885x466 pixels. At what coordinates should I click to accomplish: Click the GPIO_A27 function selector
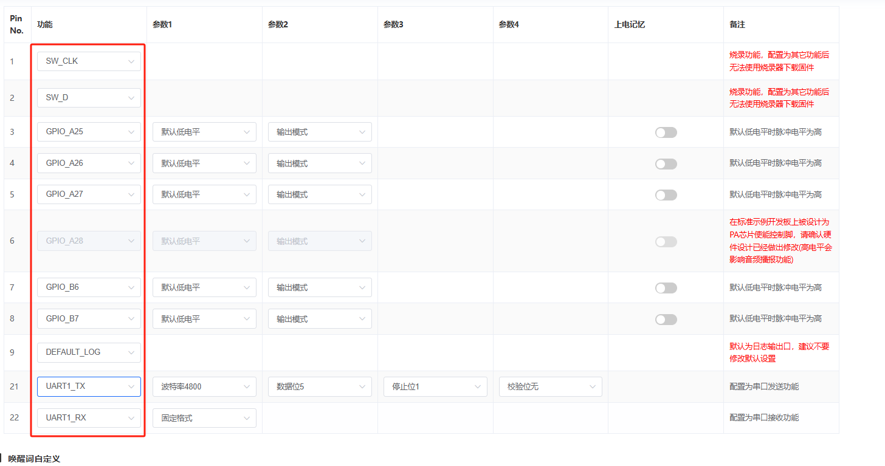[x=89, y=194]
